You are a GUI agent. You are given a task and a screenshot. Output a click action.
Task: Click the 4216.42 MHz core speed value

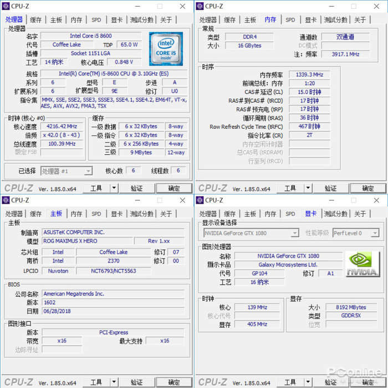point(62,127)
